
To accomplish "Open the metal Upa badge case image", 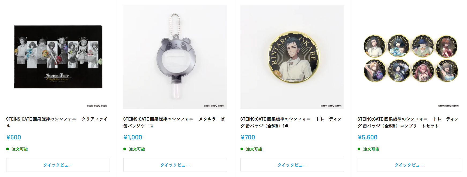I will pyautogui.click(x=175, y=57).
